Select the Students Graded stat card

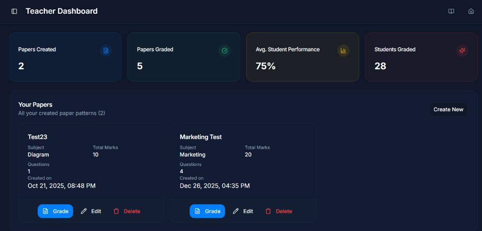point(421,57)
